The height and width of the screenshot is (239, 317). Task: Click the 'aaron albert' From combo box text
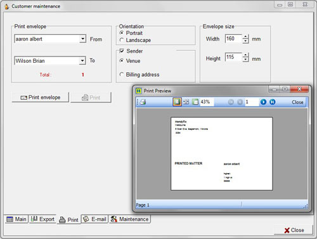29,39
